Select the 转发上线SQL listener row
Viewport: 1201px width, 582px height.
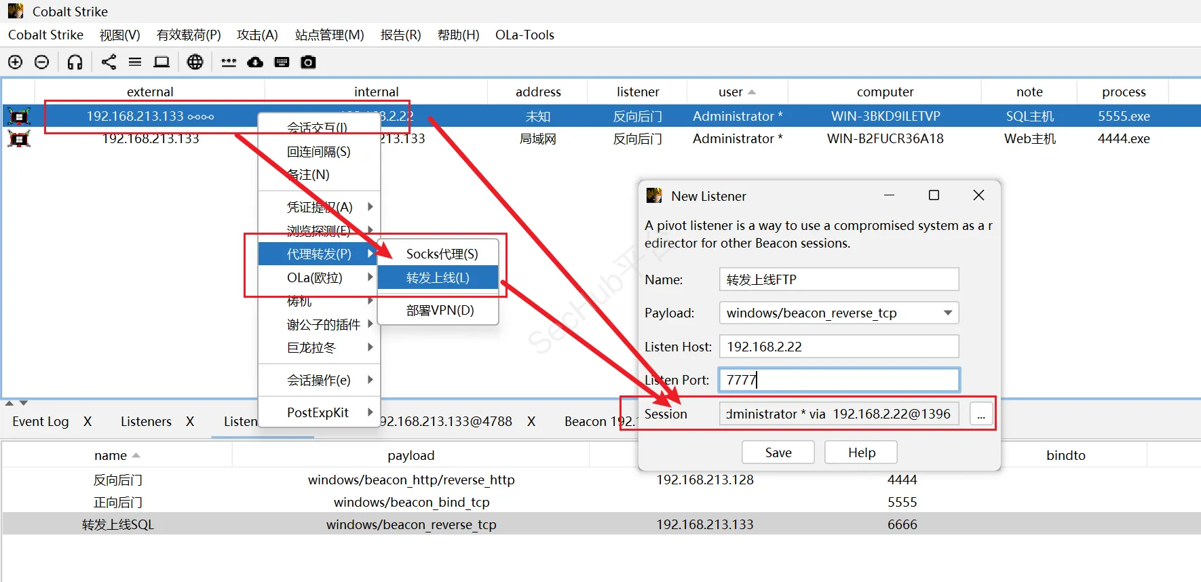point(600,524)
